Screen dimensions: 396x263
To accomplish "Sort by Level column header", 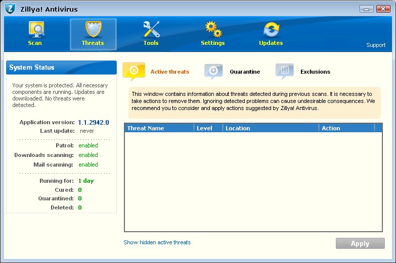I will point(208,128).
